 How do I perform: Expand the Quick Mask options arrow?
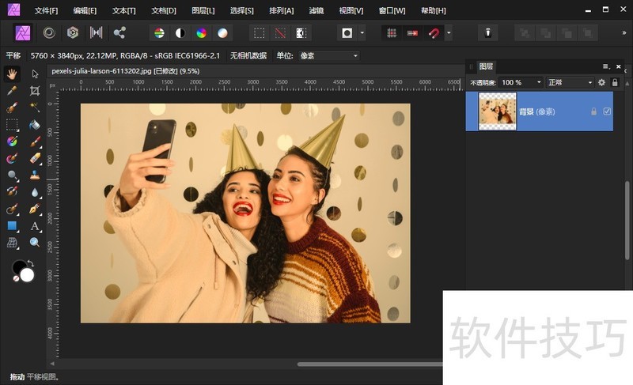[x=362, y=33]
